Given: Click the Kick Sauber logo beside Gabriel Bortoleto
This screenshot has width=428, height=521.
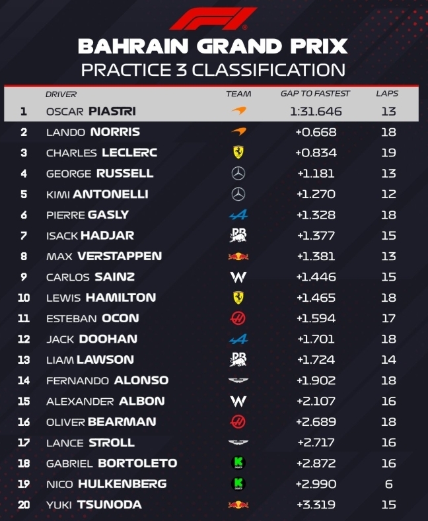Looking at the screenshot, I should point(238,463).
